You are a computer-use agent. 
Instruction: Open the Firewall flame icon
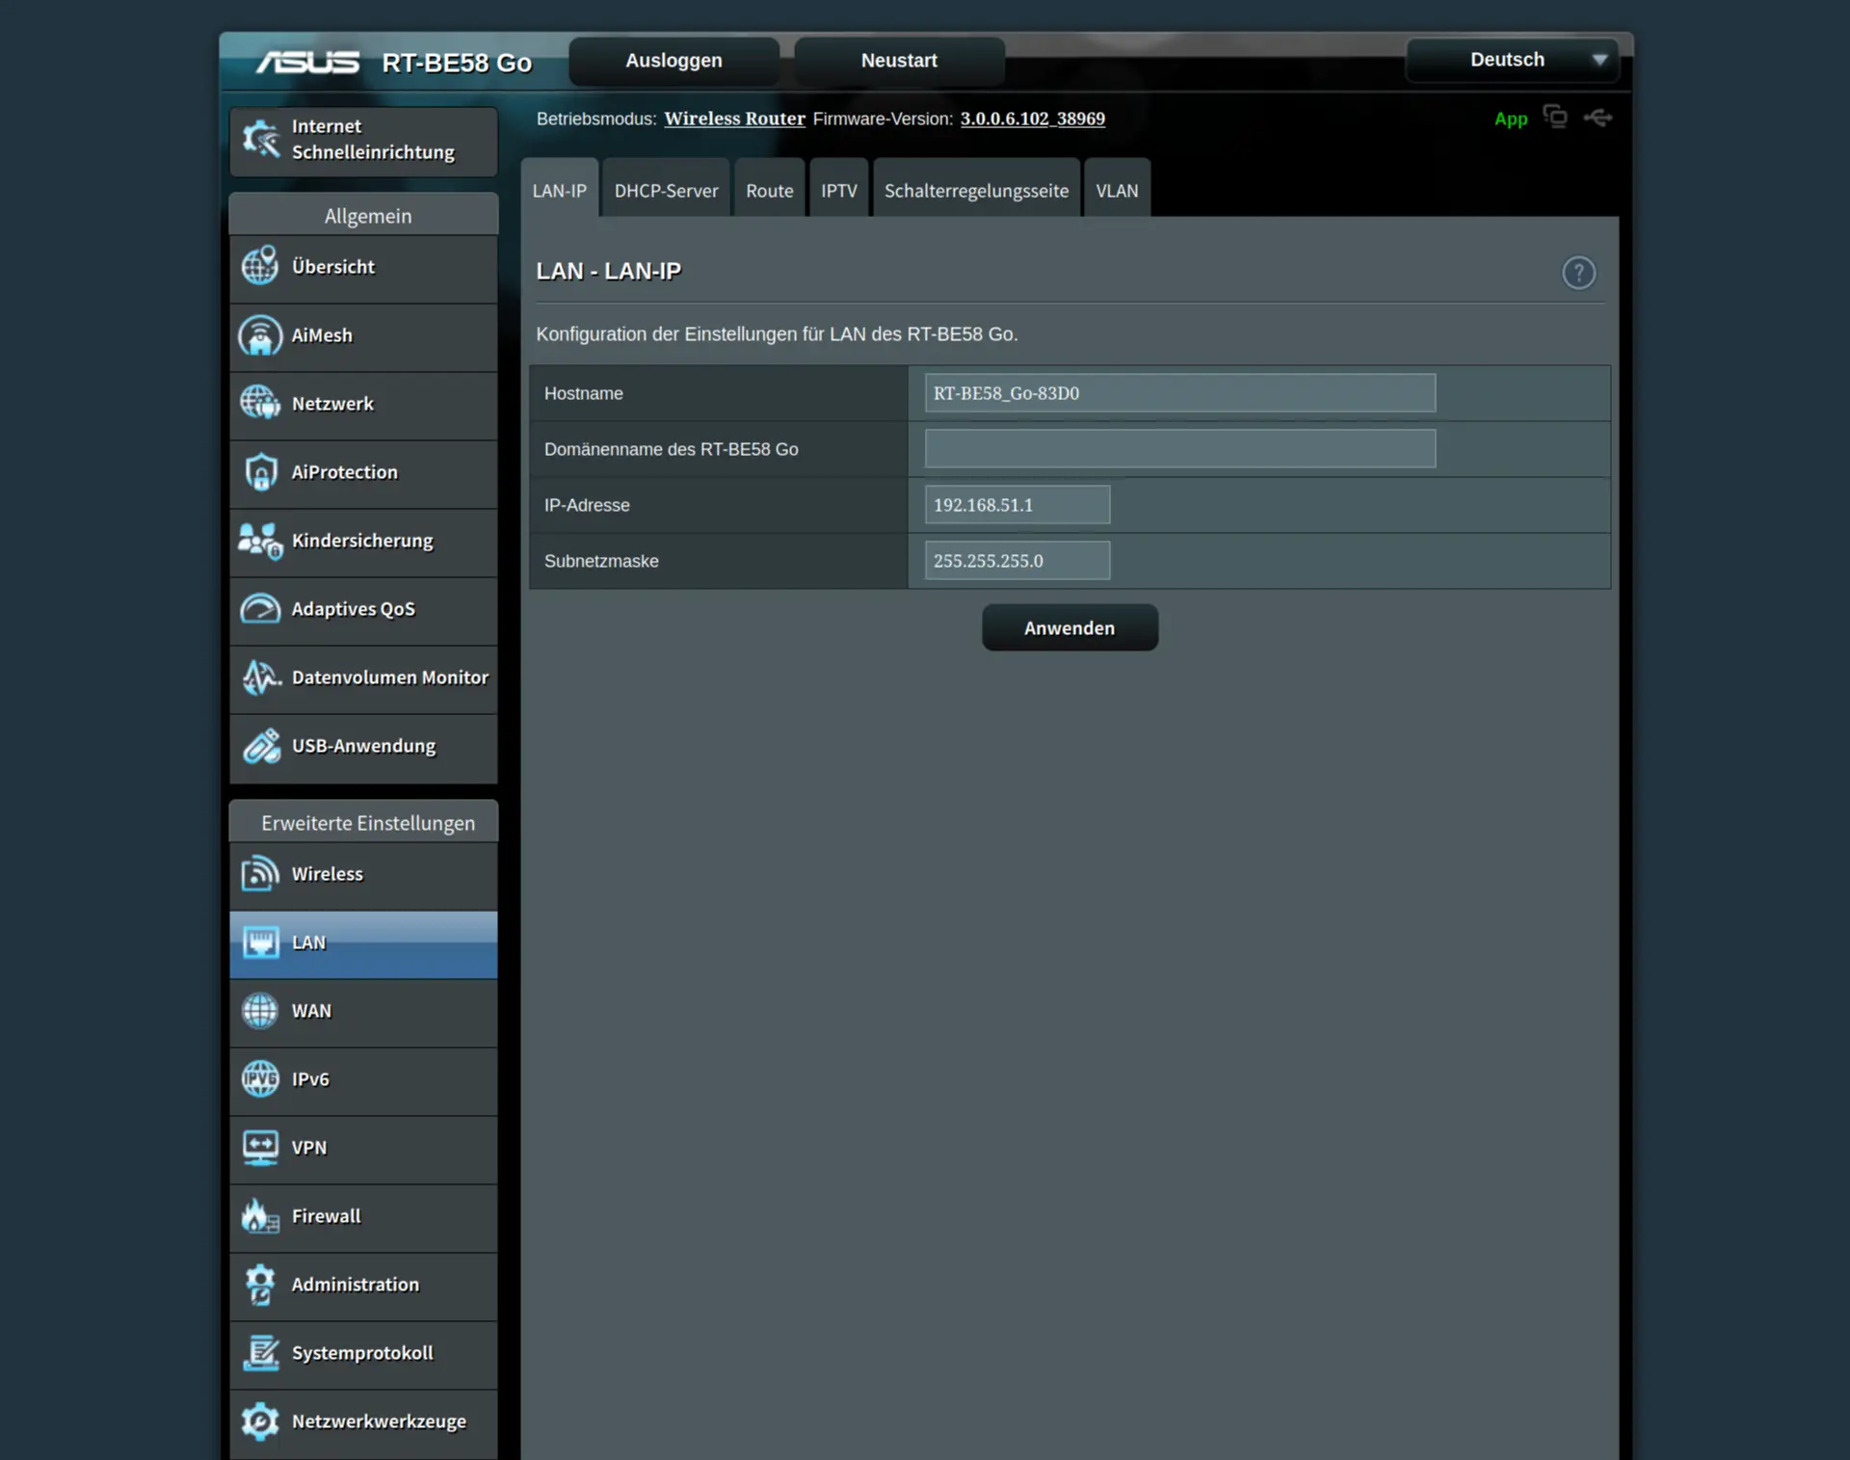tap(260, 1216)
